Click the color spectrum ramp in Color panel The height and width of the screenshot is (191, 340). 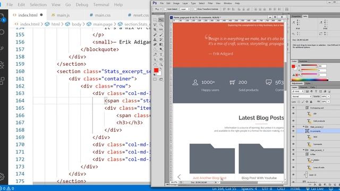(x=310, y=80)
